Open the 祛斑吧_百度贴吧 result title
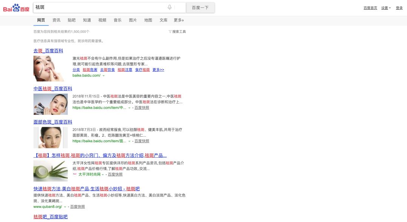407x222 pixels. click(x=50, y=217)
